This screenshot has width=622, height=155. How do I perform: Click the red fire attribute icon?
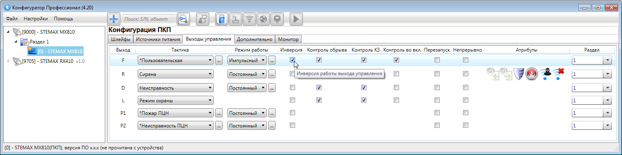tap(532, 74)
